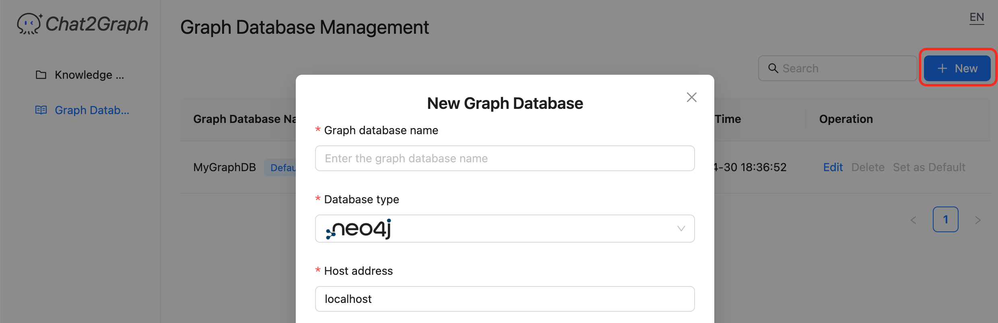Viewport: 998px width, 323px height.
Task: Select page 1 in pagination
Action: pos(945,219)
